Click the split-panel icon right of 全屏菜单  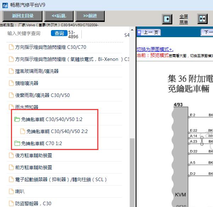202,19
